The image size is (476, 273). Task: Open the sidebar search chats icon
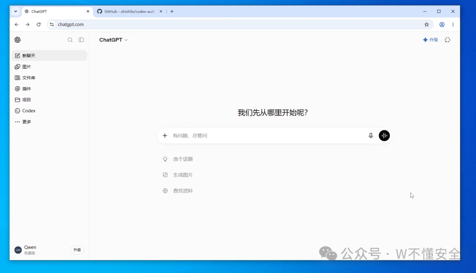click(x=70, y=40)
